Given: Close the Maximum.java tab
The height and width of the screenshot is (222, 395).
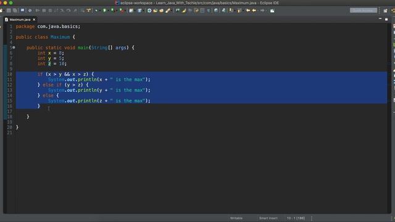Looking at the screenshot, I should tap(34, 19).
